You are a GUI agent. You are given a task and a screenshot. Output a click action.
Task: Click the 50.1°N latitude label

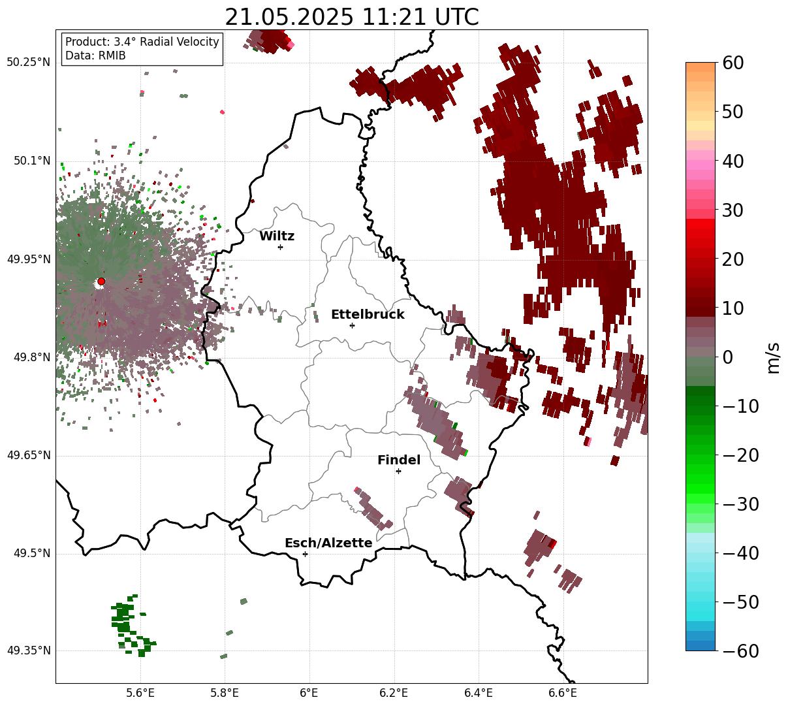click(x=31, y=161)
